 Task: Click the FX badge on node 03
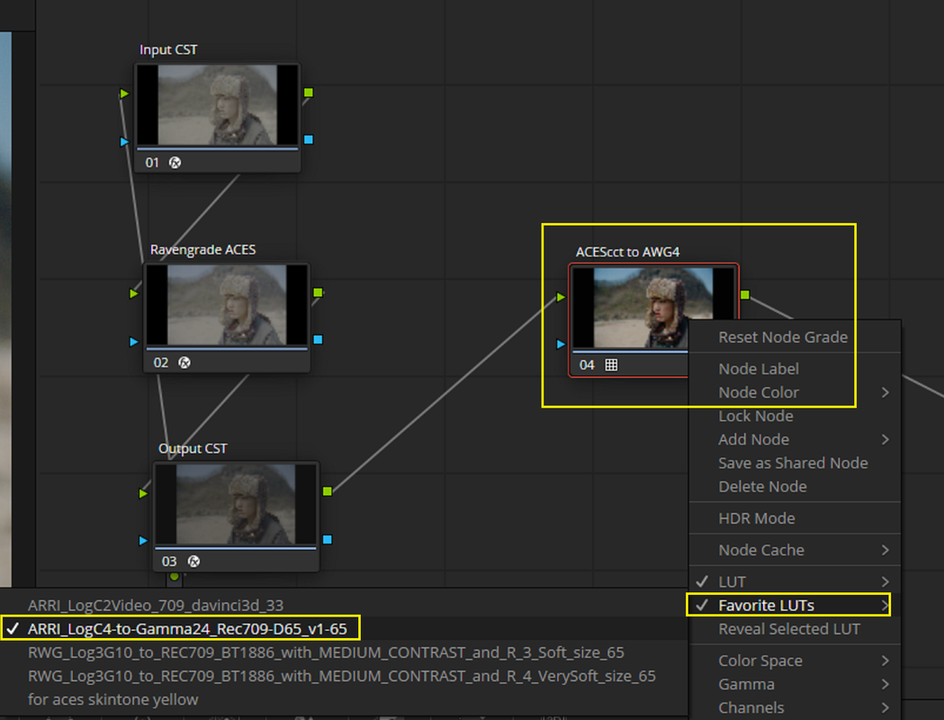193,561
